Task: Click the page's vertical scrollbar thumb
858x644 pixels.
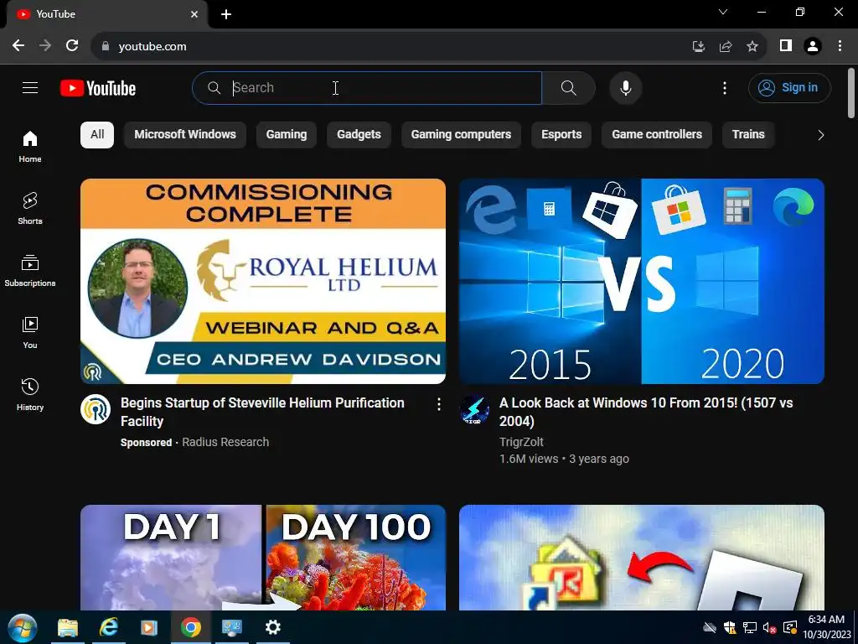Action: tap(851, 92)
